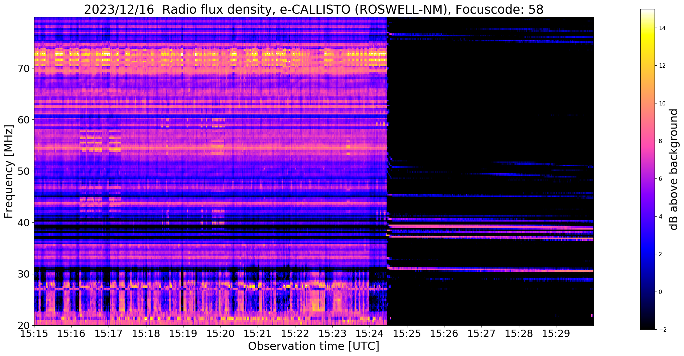This screenshot has width=684, height=356.
Task: Click the colorbar tick label 2
Action: coord(660,254)
